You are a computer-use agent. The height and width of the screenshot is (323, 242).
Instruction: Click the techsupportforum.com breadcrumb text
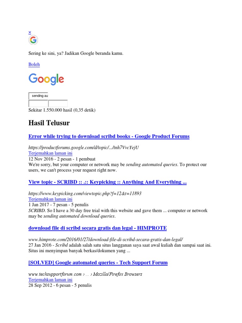[x=85, y=274]
